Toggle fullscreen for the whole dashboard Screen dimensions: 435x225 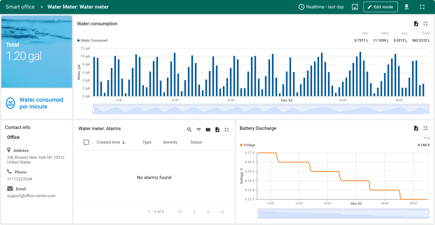coord(422,7)
